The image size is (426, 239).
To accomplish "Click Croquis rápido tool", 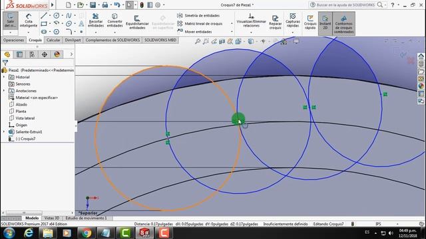I will 310,22.
